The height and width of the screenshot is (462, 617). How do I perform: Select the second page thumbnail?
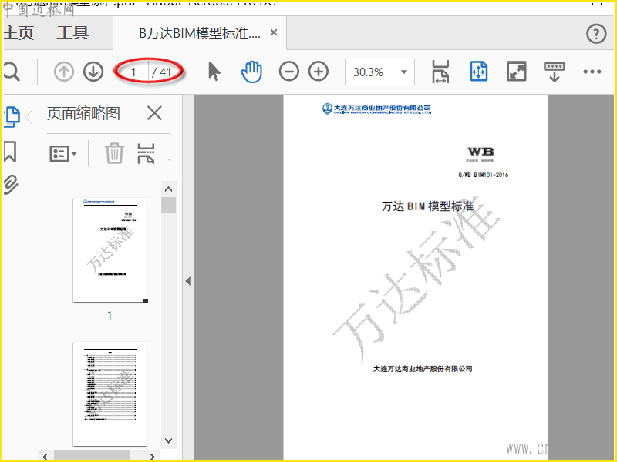(x=110, y=393)
